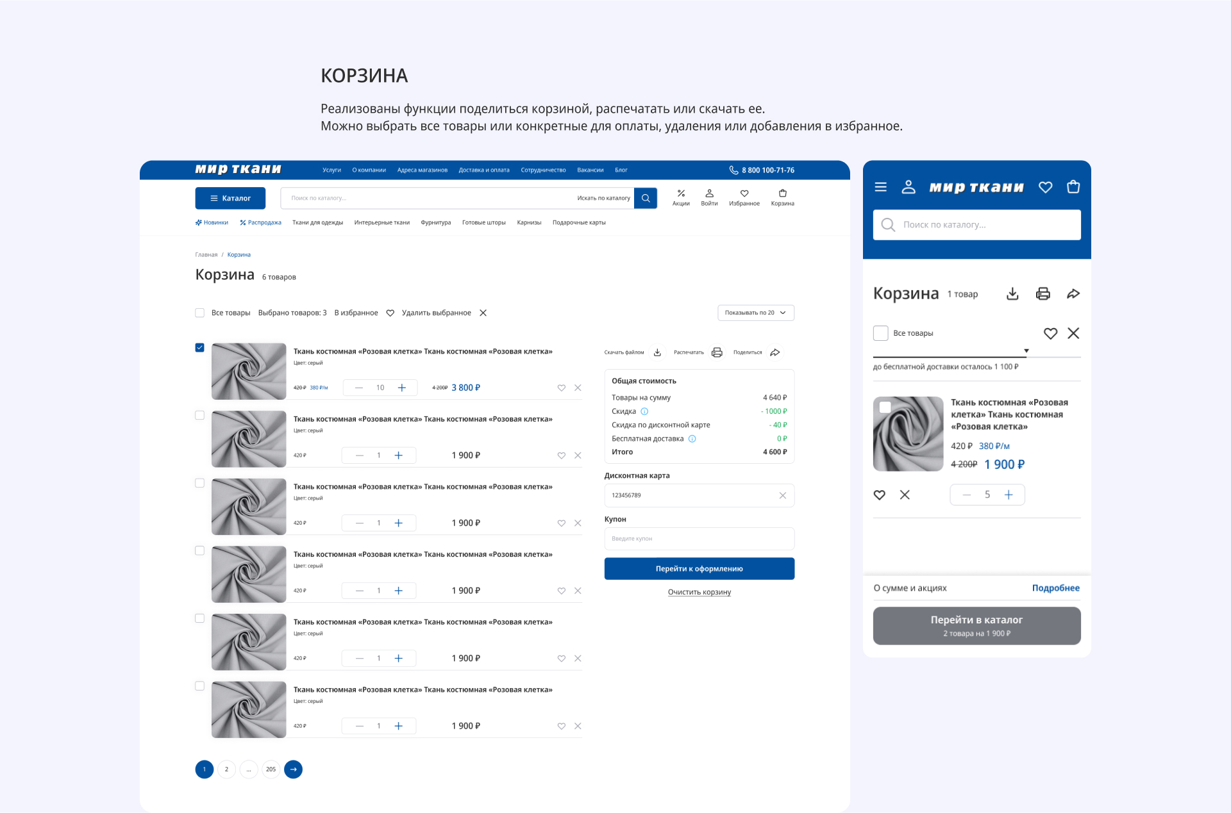Open the Каталог menu button
Screen dimensions: 1231x813
[x=230, y=198]
